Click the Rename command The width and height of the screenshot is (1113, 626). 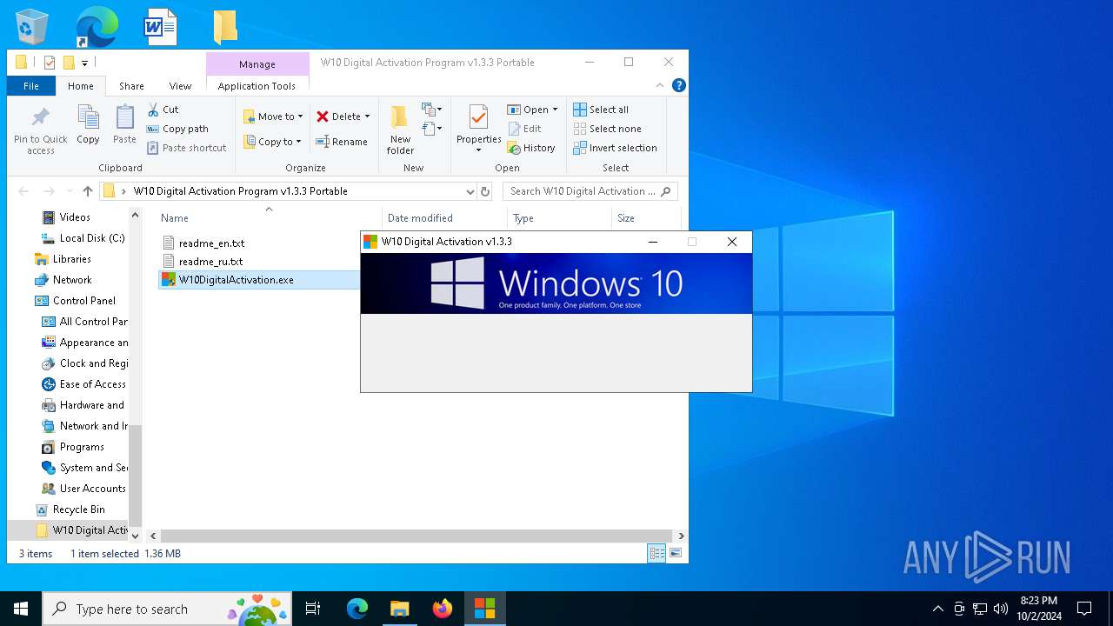click(x=342, y=142)
